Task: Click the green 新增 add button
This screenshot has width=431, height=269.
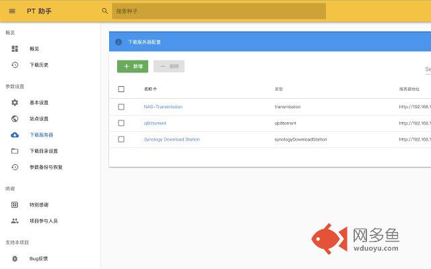Action: point(133,67)
